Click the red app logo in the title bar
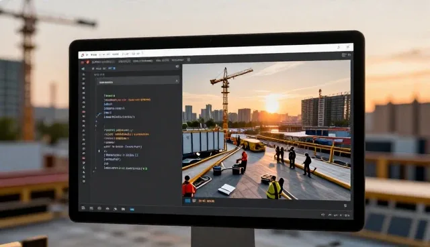 (x=83, y=55)
